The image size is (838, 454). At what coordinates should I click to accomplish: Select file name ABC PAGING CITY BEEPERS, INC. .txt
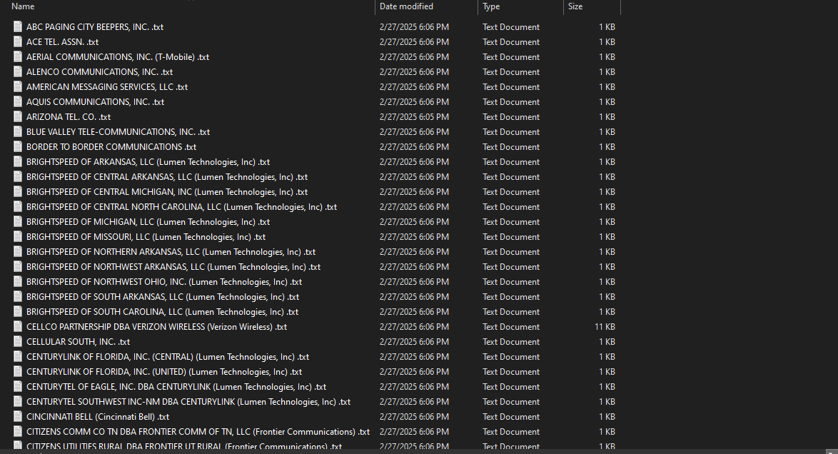pyautogui.click(x=95, y=26)
